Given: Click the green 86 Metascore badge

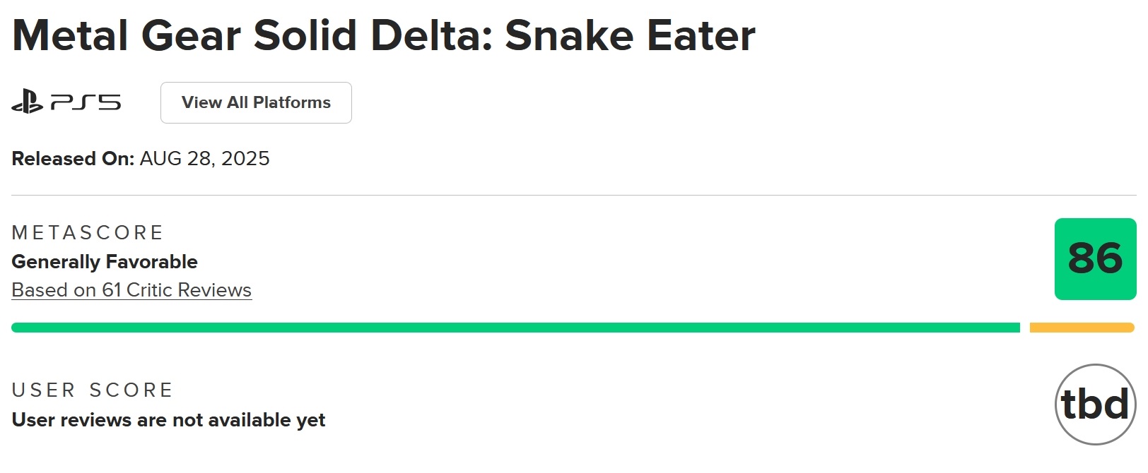Looking at the screenshot, I should click(1095, 259).
